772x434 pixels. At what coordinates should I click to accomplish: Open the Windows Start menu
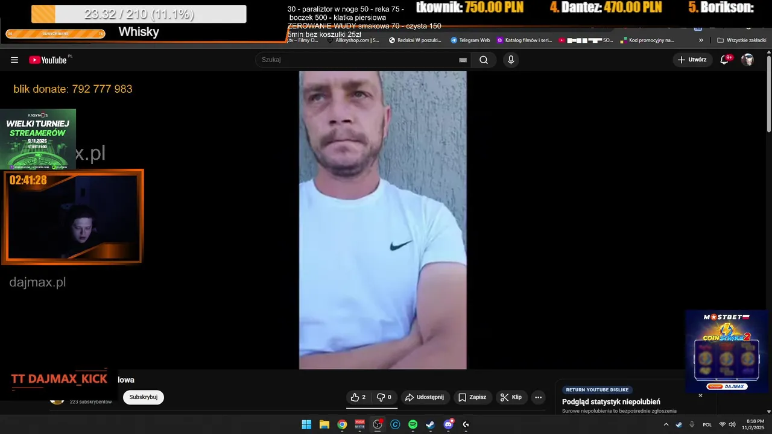306,424
